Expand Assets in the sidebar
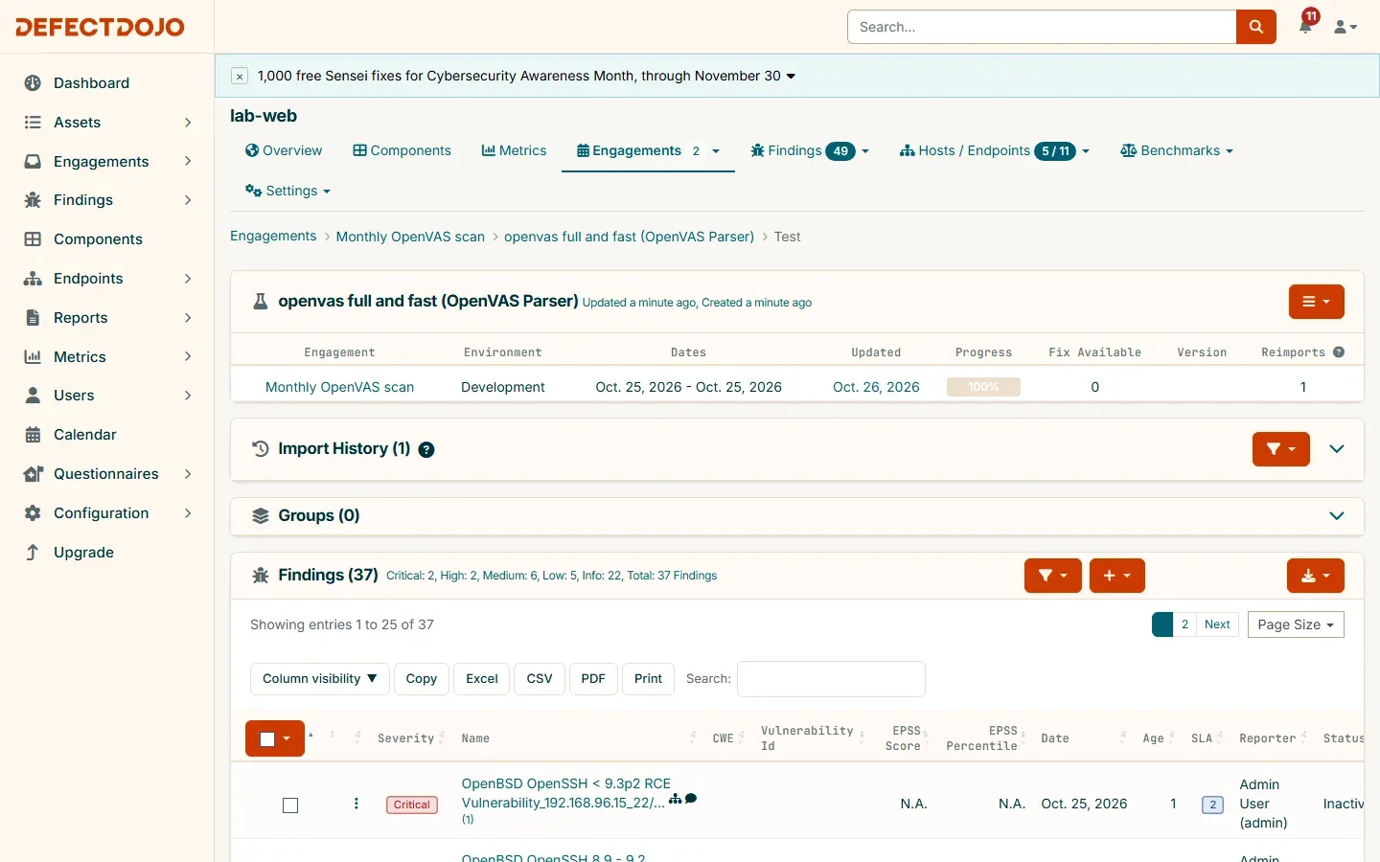 pyautogui.click(x=106, y=123)
